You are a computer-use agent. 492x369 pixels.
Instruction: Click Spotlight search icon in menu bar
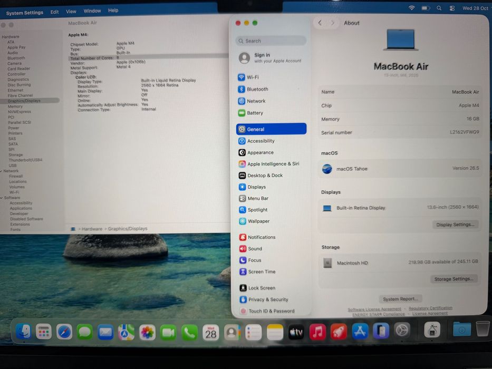coord(439,8)
